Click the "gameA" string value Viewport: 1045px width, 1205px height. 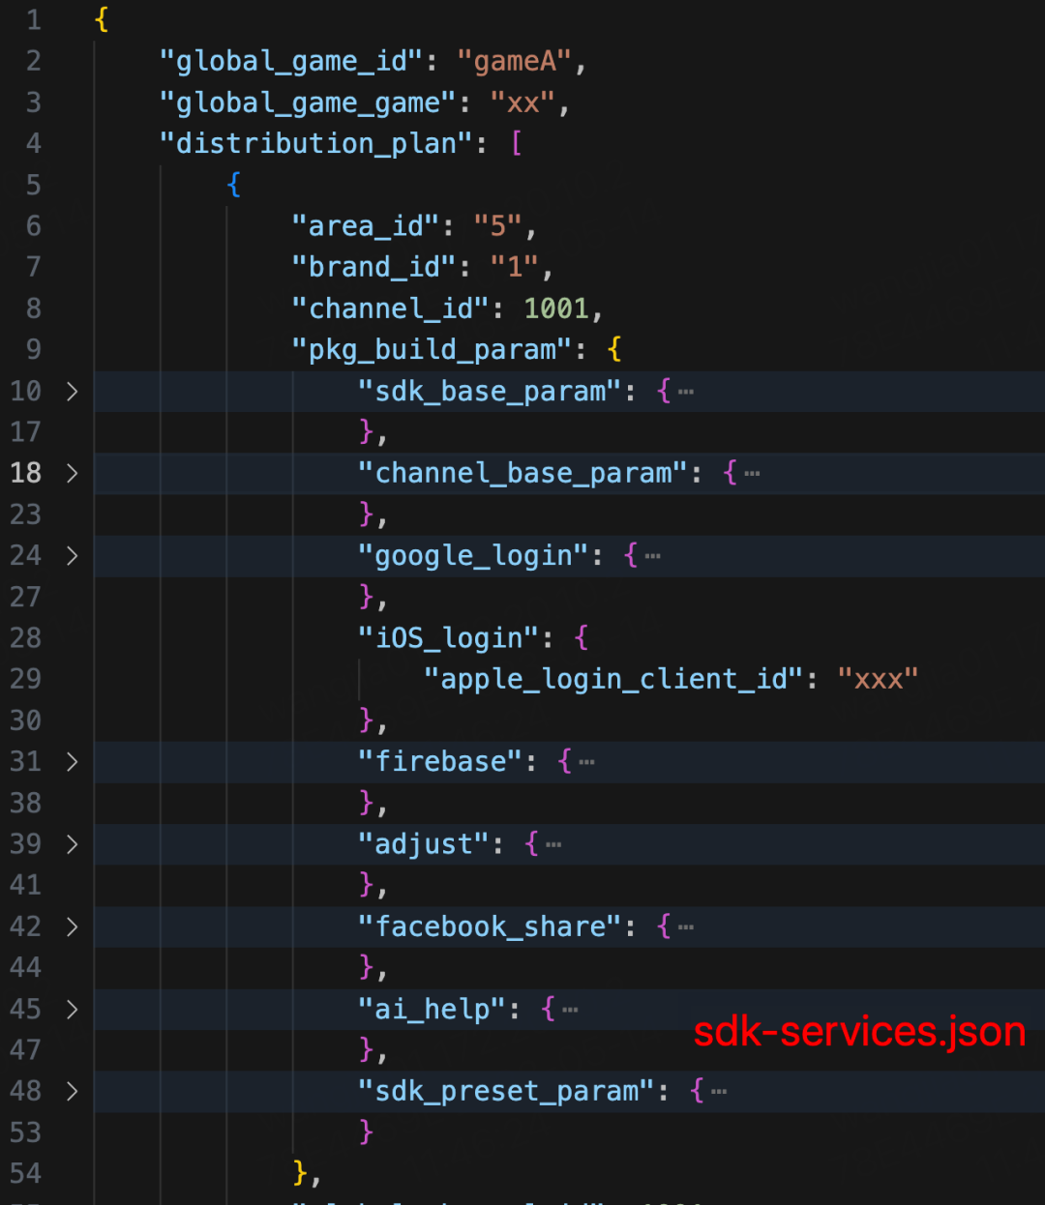(515, 62)
